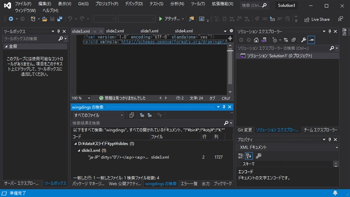
Task: Click the notification bell in status bar
Action: point(335,193)
